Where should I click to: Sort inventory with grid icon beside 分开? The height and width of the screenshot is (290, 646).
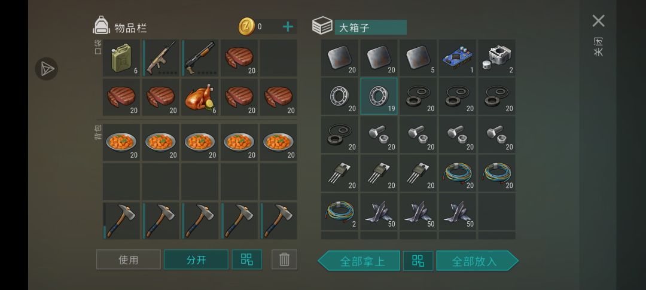[x=247, y=260]
